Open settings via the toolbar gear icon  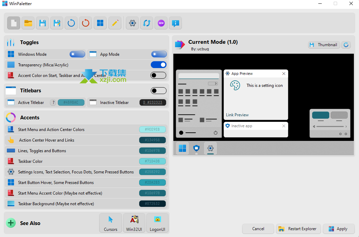click(132, 23)
